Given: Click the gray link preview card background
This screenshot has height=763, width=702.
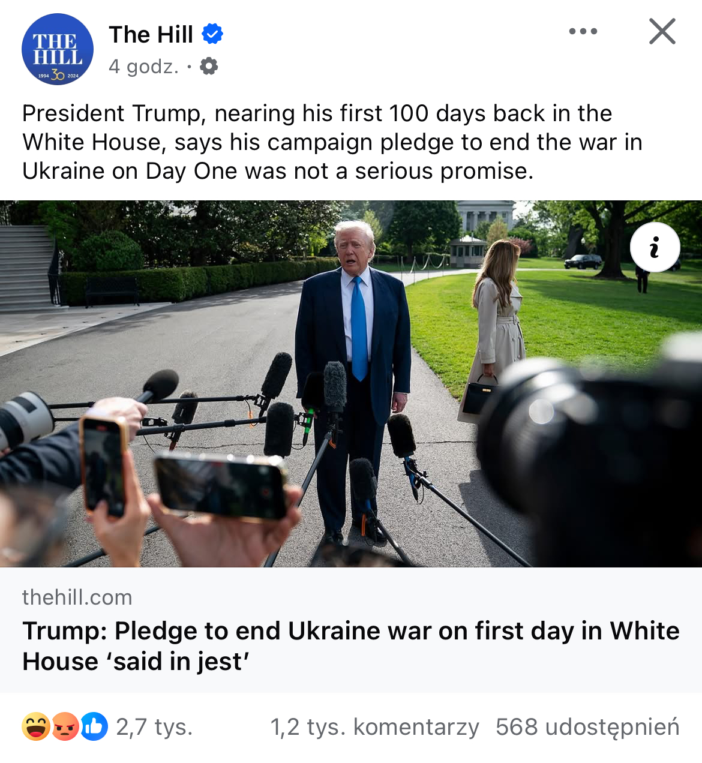Looking at the screenshot, I should [x=351, y=630].
